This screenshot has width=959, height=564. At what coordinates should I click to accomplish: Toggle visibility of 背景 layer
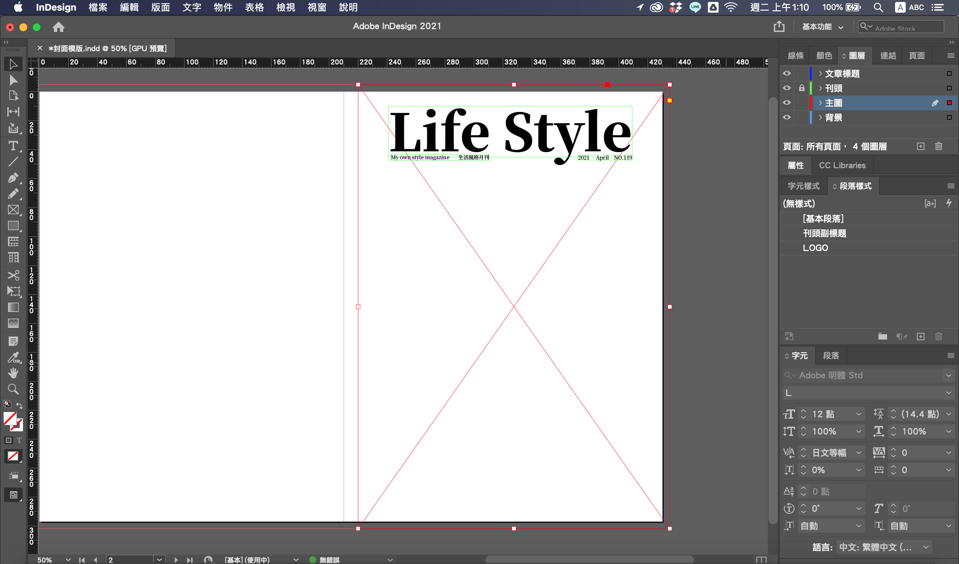pos(787,117)
